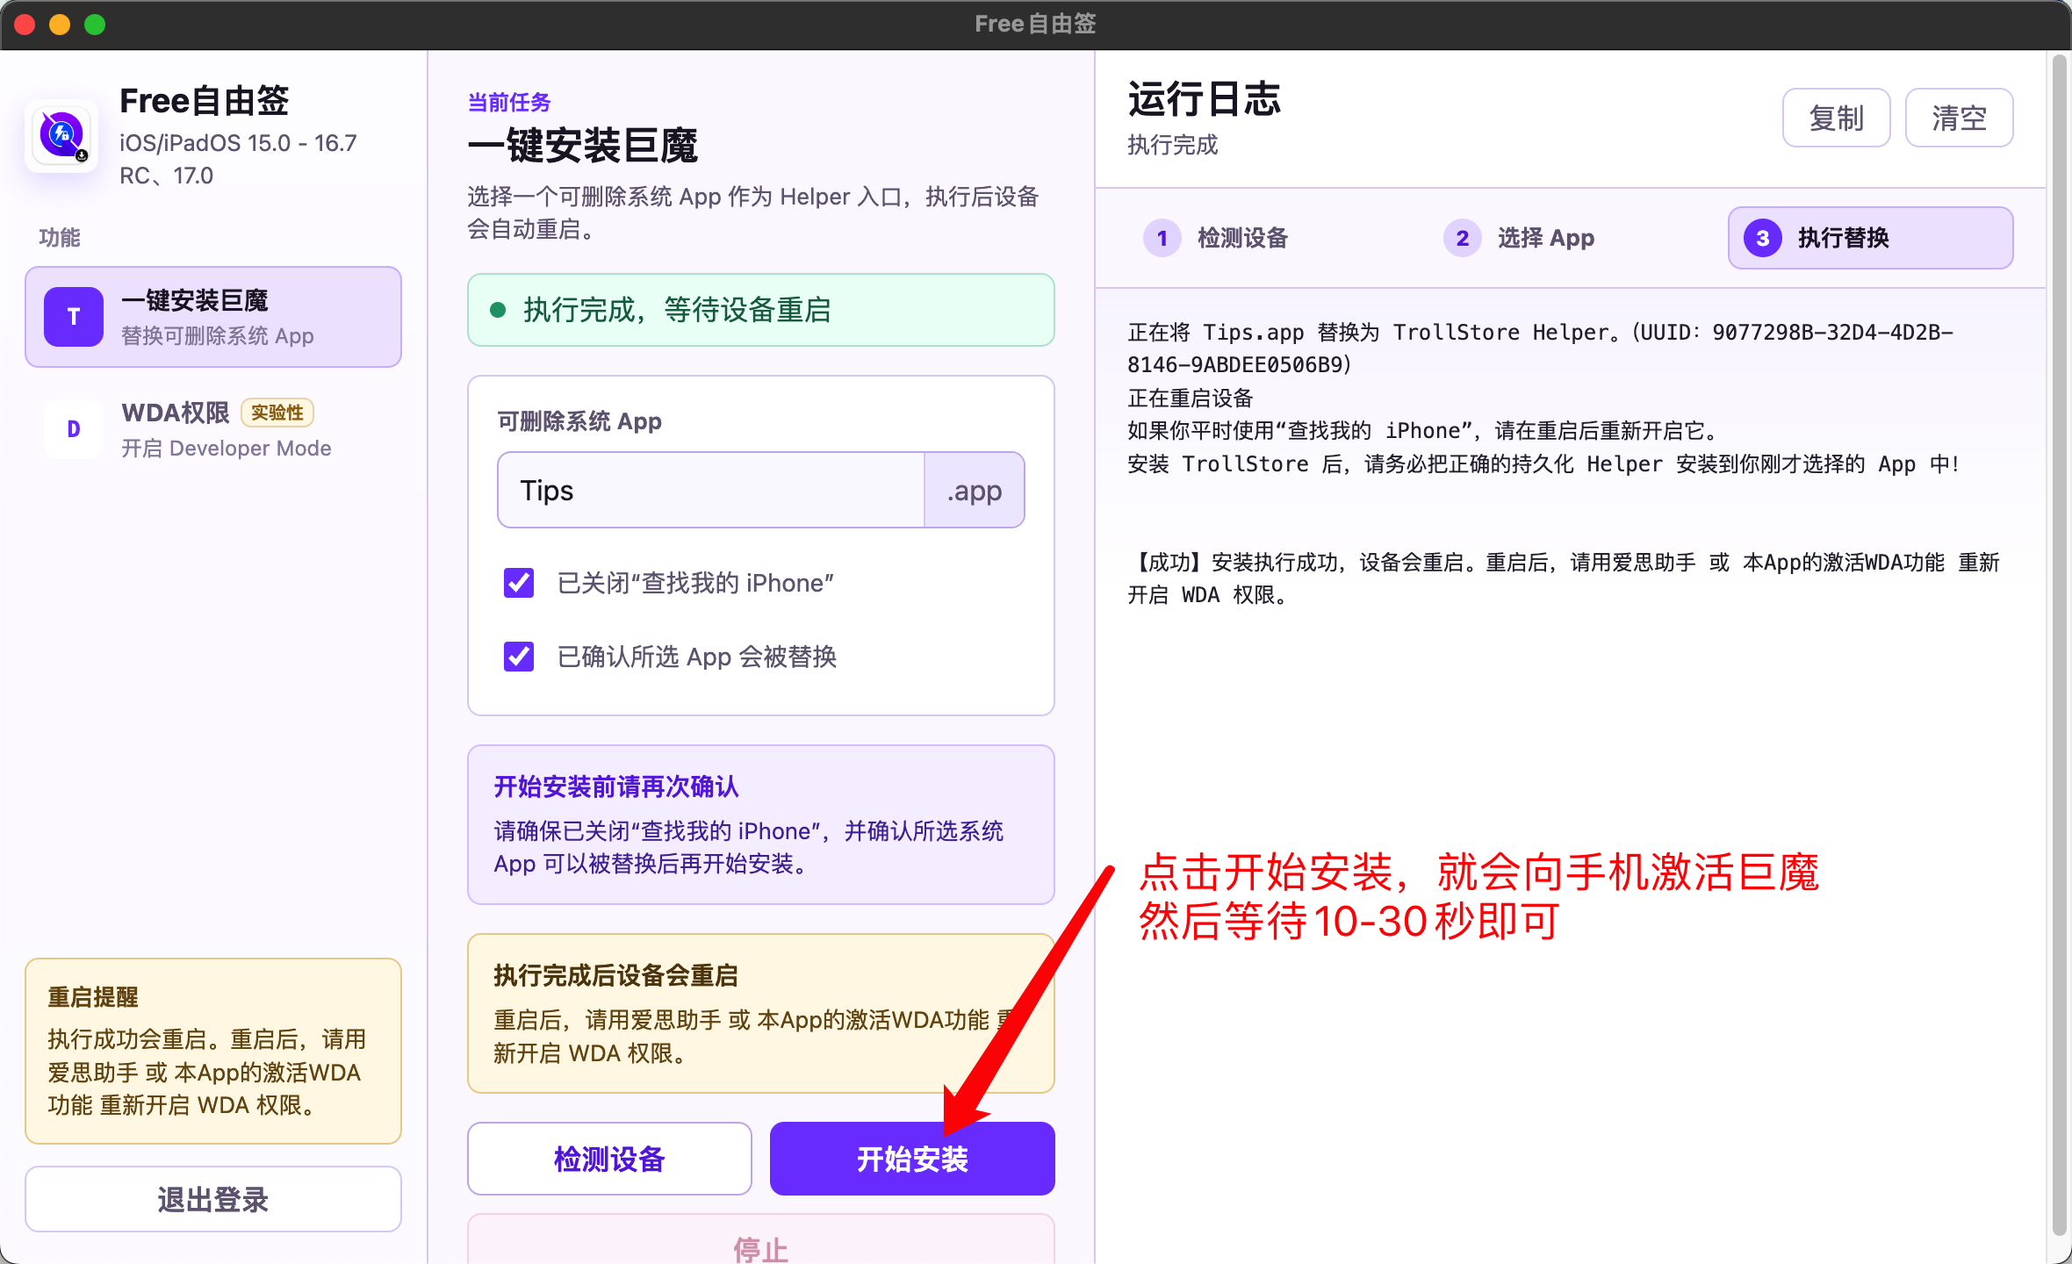Toggle 已确认所选 App 会被替换 checkbox
Viewport: 2072px width, 1264px height.
pyautogui.click(x=519, y=657)
